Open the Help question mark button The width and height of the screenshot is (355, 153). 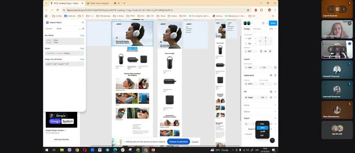(x=272, y=140)
